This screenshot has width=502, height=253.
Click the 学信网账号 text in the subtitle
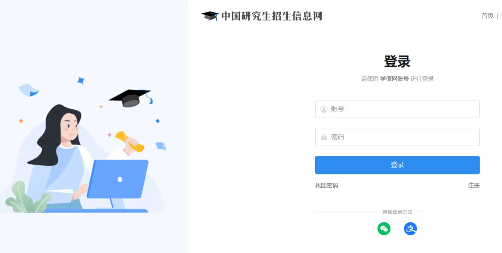395,79
